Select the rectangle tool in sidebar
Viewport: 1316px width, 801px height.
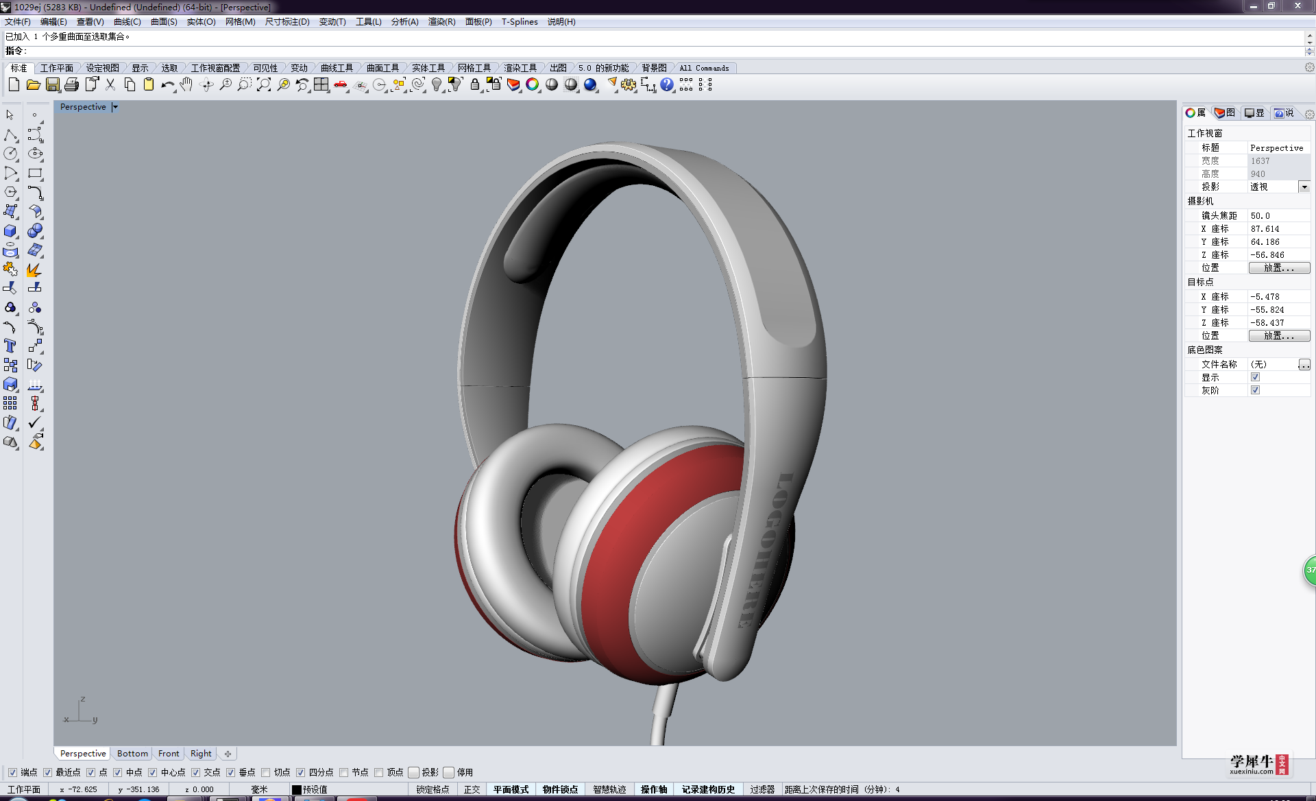pyautogui.click(x=35, y=173)
